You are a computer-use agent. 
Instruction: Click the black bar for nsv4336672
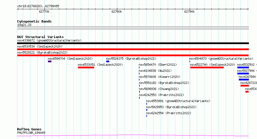coord(133,43)
